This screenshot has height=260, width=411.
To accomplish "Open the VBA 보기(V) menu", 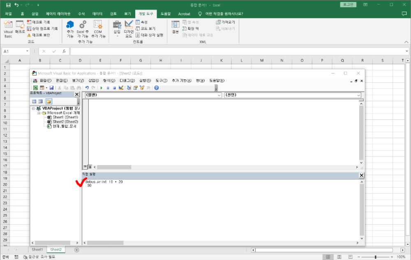I will point(78,81).
